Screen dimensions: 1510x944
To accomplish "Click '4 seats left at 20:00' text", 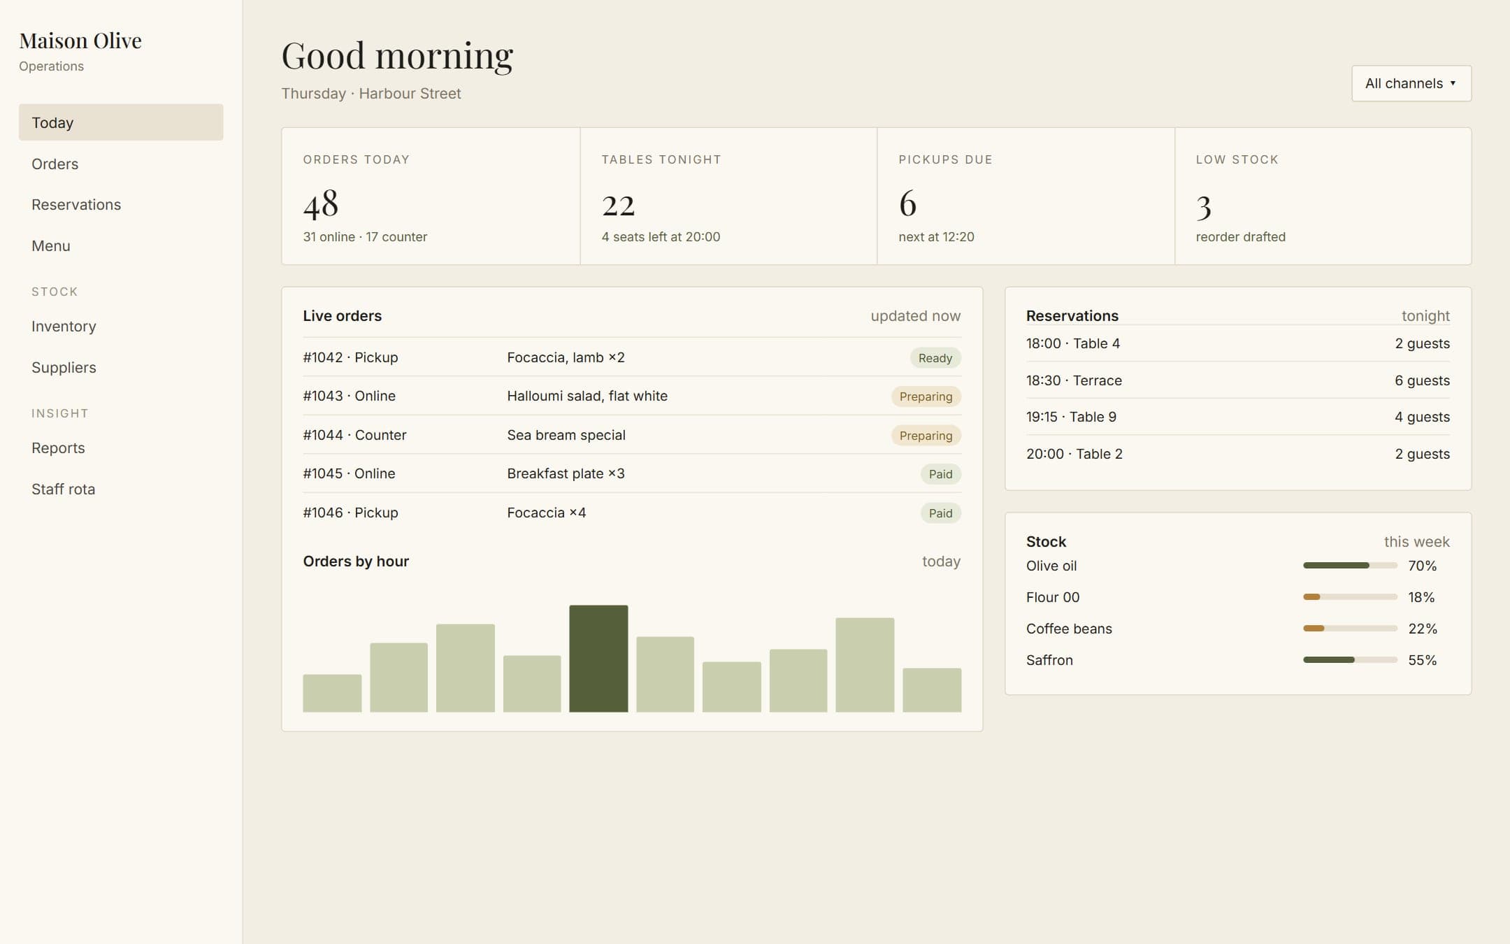I will tap(661, 237).
